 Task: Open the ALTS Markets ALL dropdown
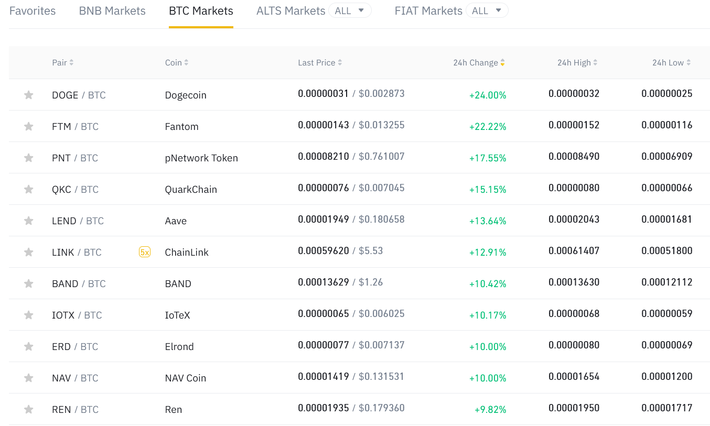click(x=350, y=10)
